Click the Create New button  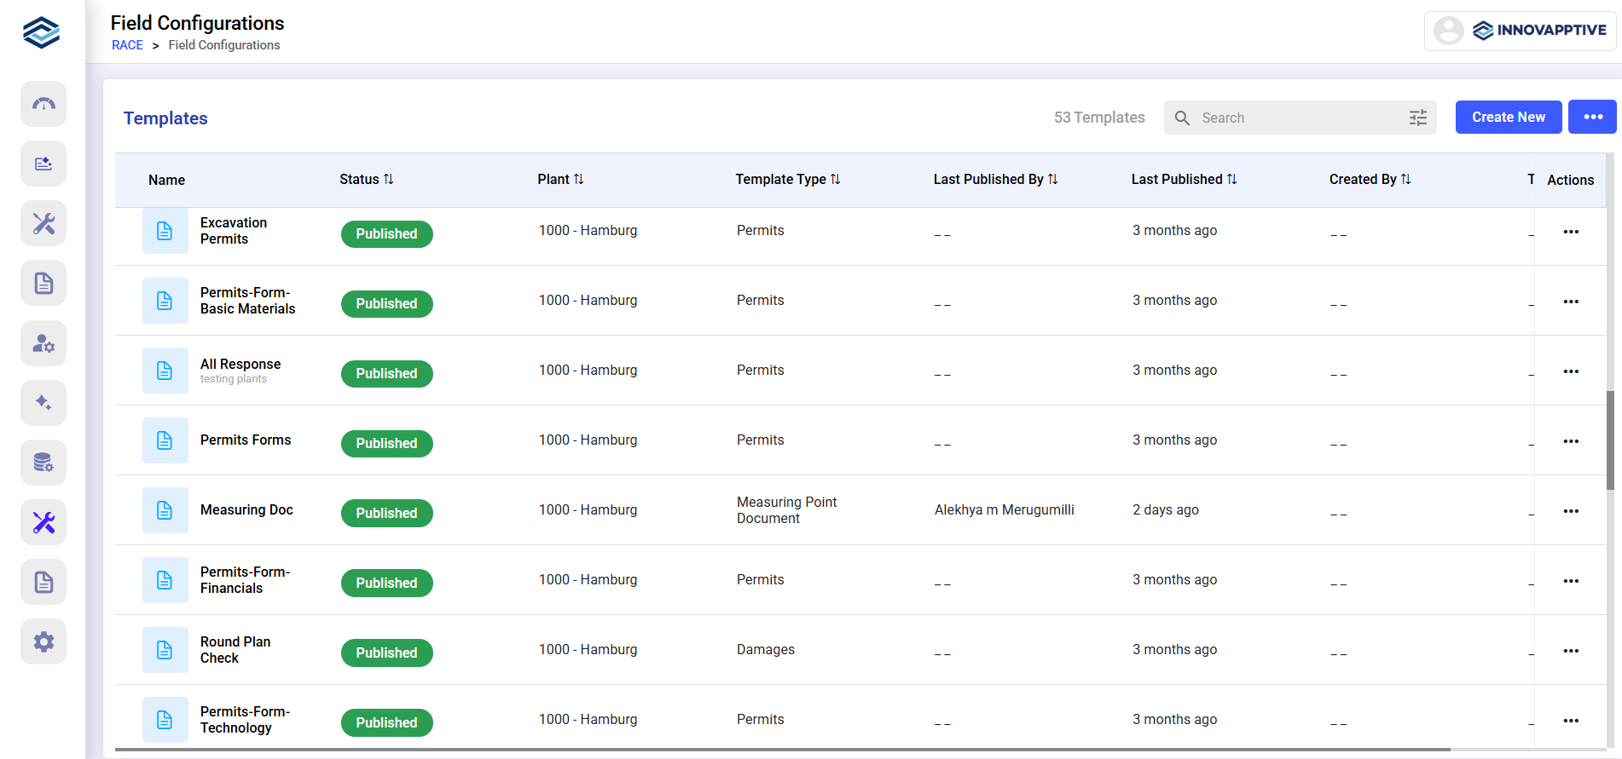(x=1508, y=118)
